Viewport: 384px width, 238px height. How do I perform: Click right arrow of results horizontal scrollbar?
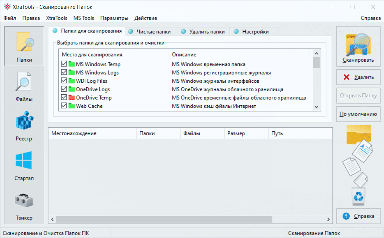click(x=328, y=219)
